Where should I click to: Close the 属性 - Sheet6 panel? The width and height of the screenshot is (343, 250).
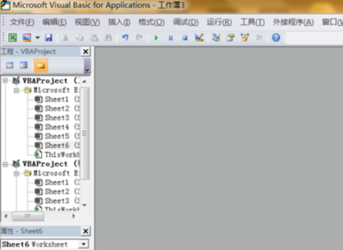coord(85,231)
